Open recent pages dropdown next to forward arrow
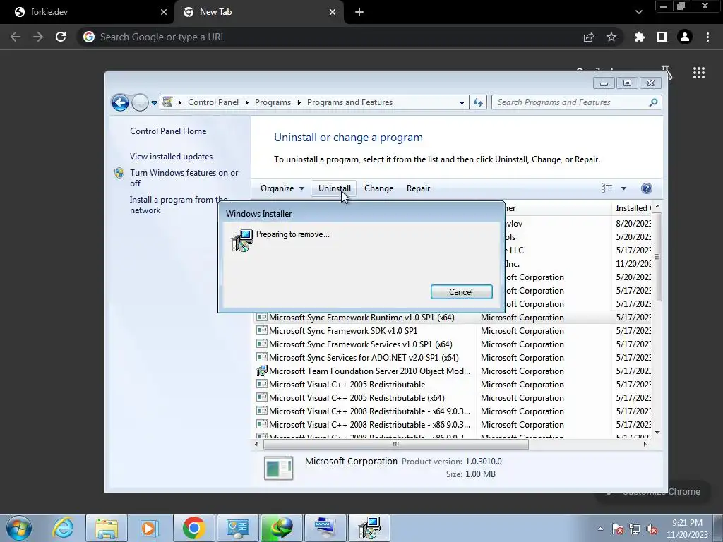Image resolution: width=723 pixels, height=542 pixels. [154, 102]
